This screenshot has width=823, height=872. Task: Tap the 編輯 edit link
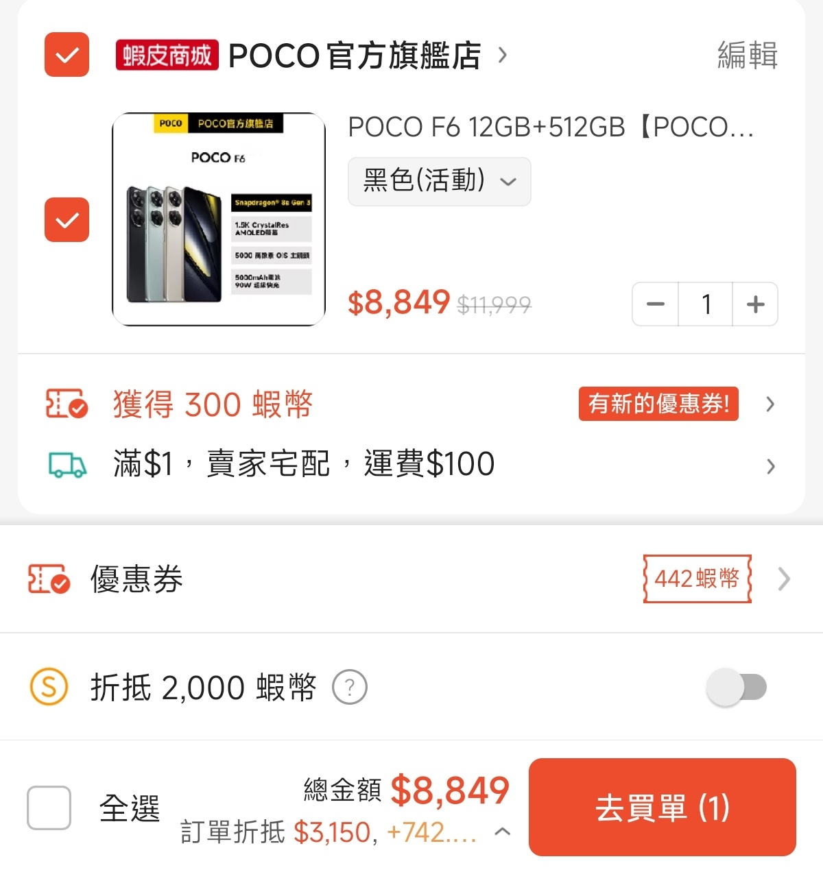[748, 55]
